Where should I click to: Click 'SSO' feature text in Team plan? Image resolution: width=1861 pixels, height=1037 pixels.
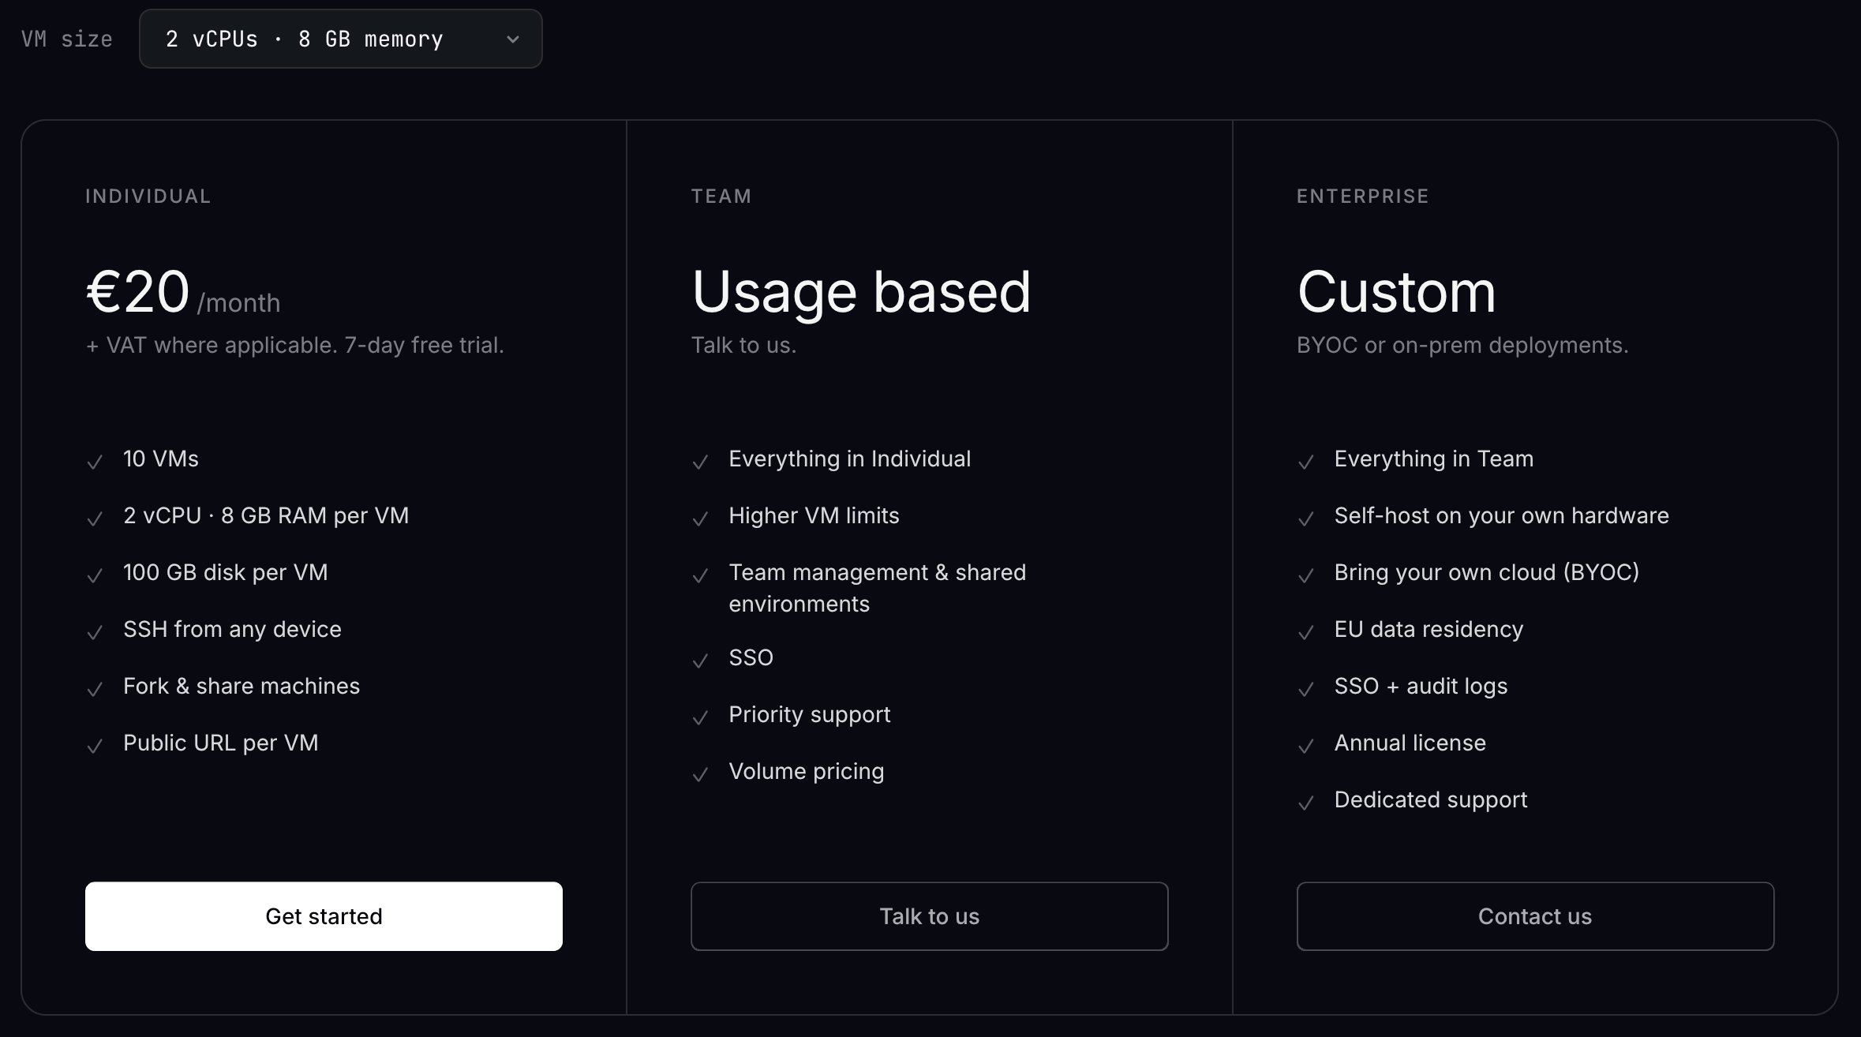(751, 657)
